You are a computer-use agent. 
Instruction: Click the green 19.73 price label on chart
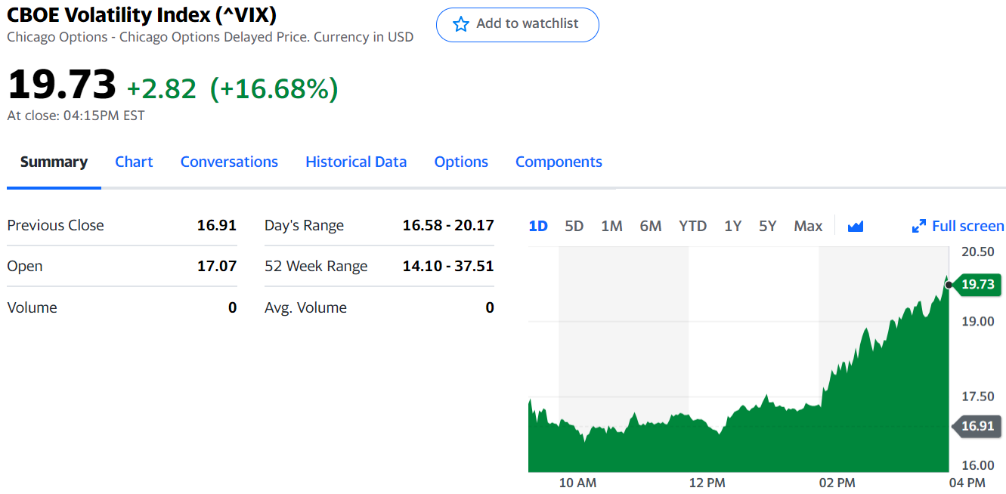978,285
